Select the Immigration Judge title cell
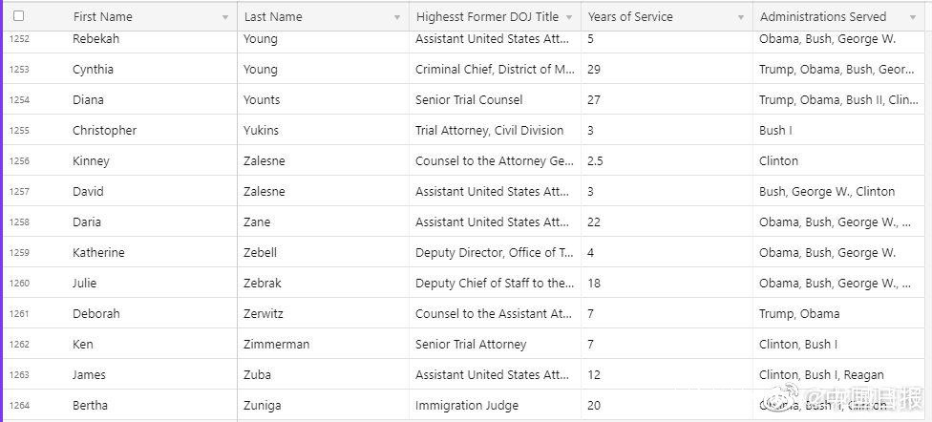932x422 pixels. 469,406
